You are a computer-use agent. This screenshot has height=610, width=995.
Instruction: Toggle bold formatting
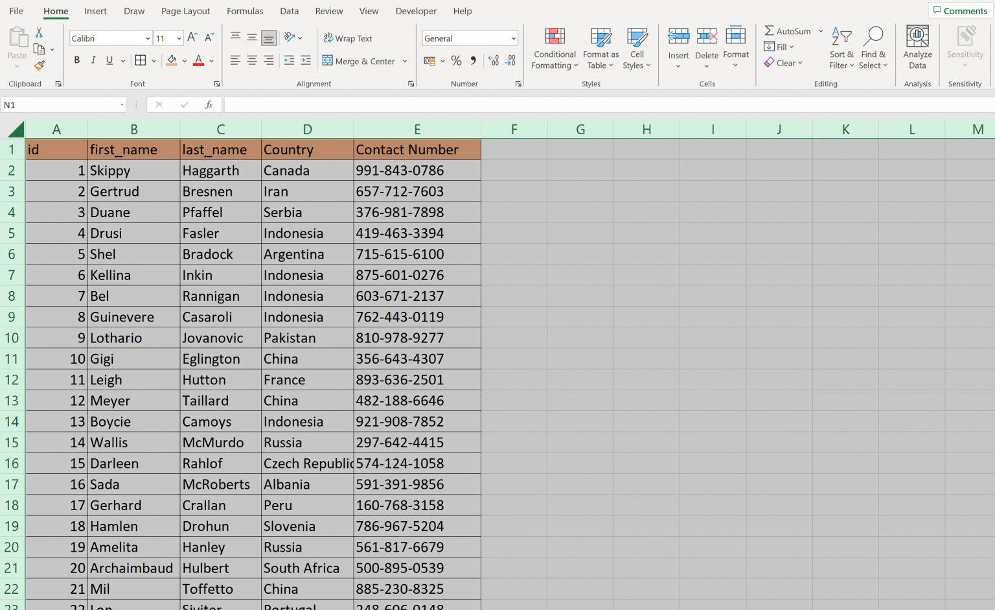click(x=76, y=60)
